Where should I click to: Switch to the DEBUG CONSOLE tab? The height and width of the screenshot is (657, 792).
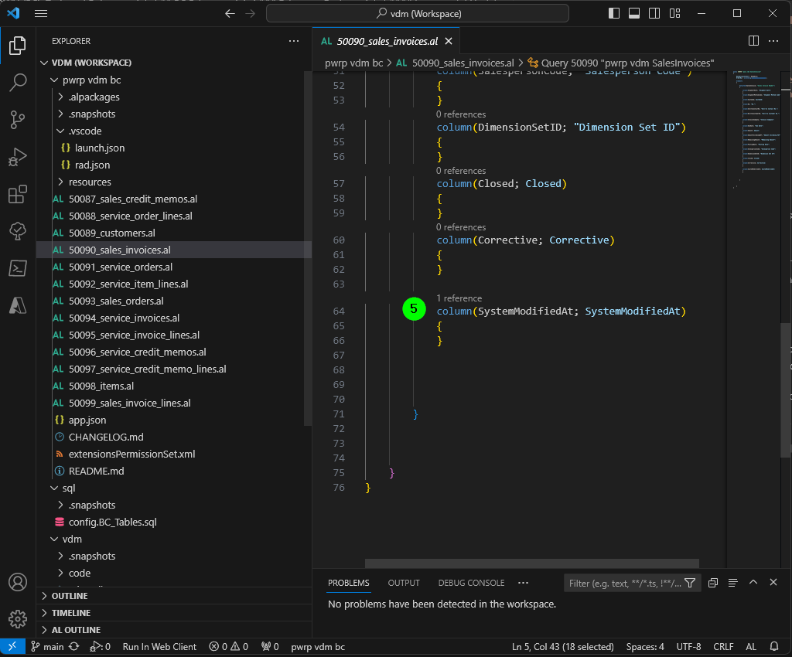(x=471, y=583)
